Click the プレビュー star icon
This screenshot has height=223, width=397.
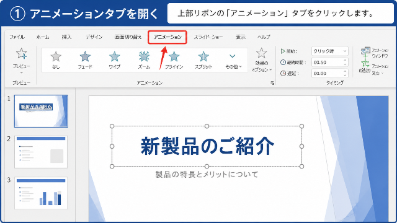coord(22,54)
